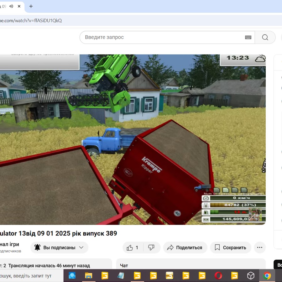Click the notification bell icon
This screenshot has width=282, height=282.
coord(37,248)
